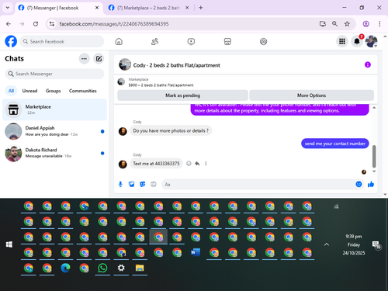Show hidden system tray icons chevron
388x291 pixels.
click(x=327, y=244)
